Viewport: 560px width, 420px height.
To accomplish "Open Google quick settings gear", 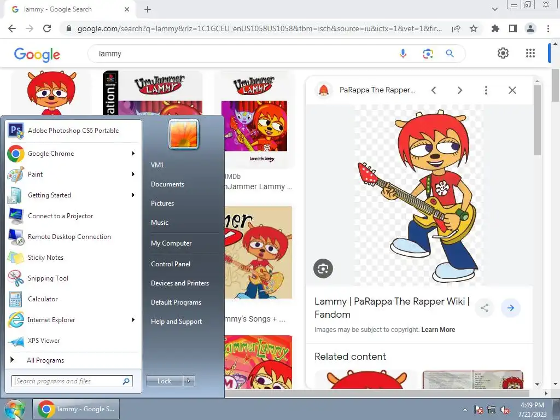I will point(503,53).
